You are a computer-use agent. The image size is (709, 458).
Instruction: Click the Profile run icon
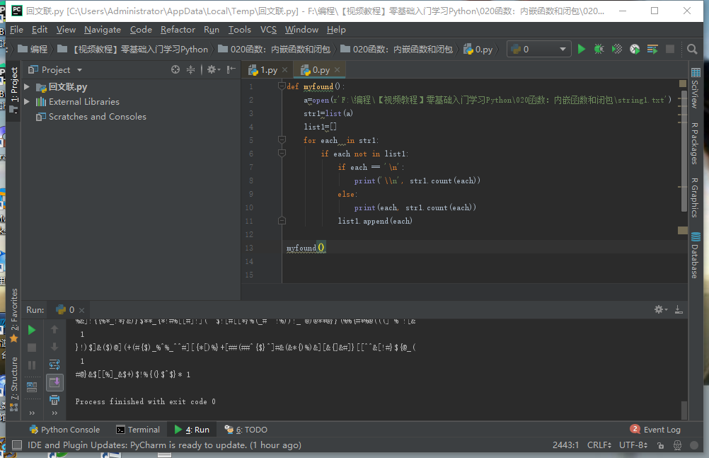click(x=635, y=49)
